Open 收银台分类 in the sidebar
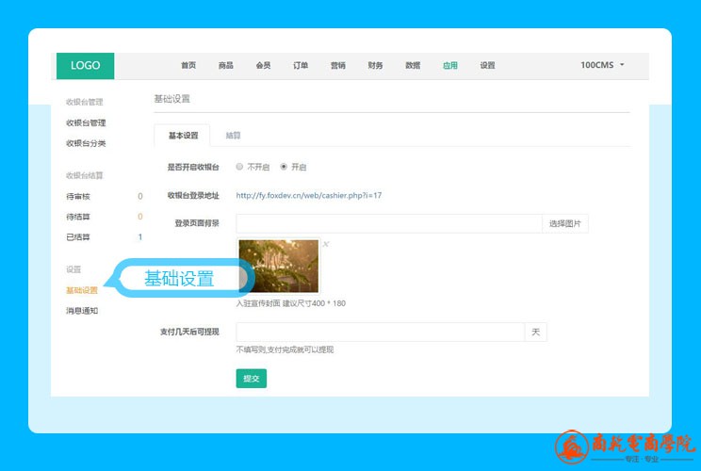This screenshot has width=701, height=471. pos(86,143)
